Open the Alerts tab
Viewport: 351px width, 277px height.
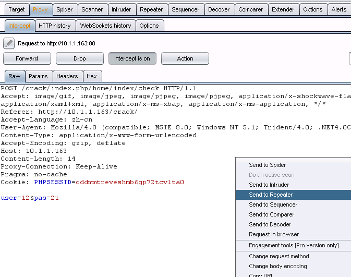pos(339,9)
